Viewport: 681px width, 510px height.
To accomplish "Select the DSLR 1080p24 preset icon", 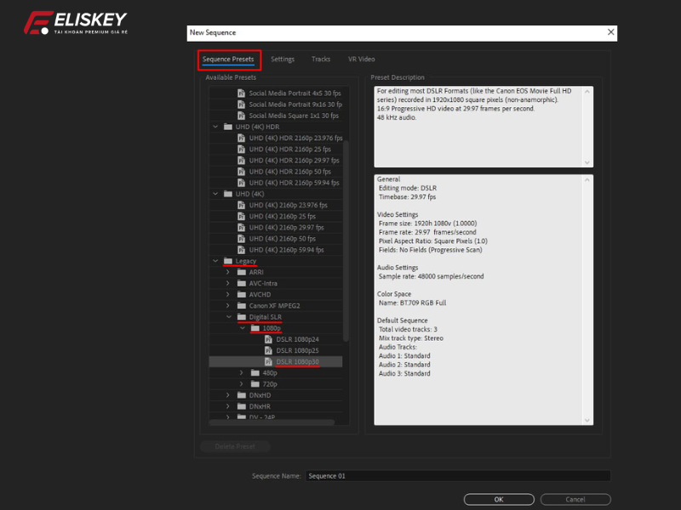I will click(x=268, y=339).
